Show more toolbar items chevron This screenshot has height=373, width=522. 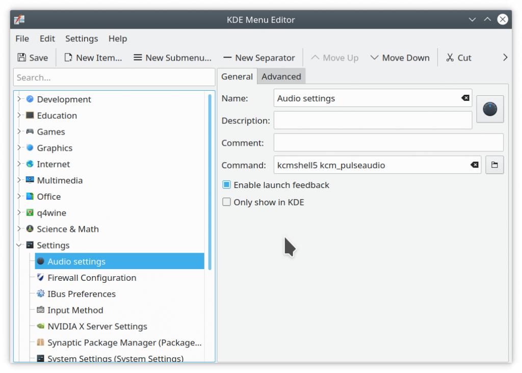(x=505, y=58)
